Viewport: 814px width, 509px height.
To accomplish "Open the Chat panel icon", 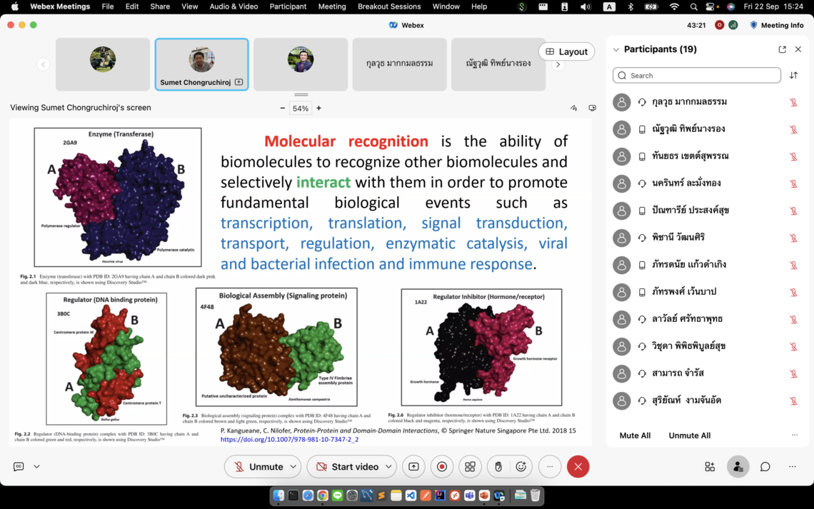I will (765, 467).
